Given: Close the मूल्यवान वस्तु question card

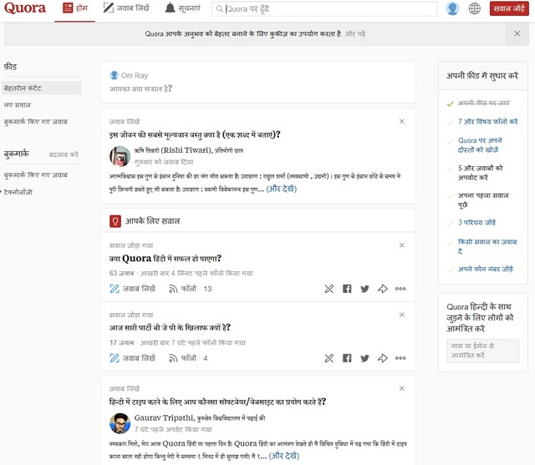Looking at the screenshot, I should pyautogui.click(x=402, y=121).
